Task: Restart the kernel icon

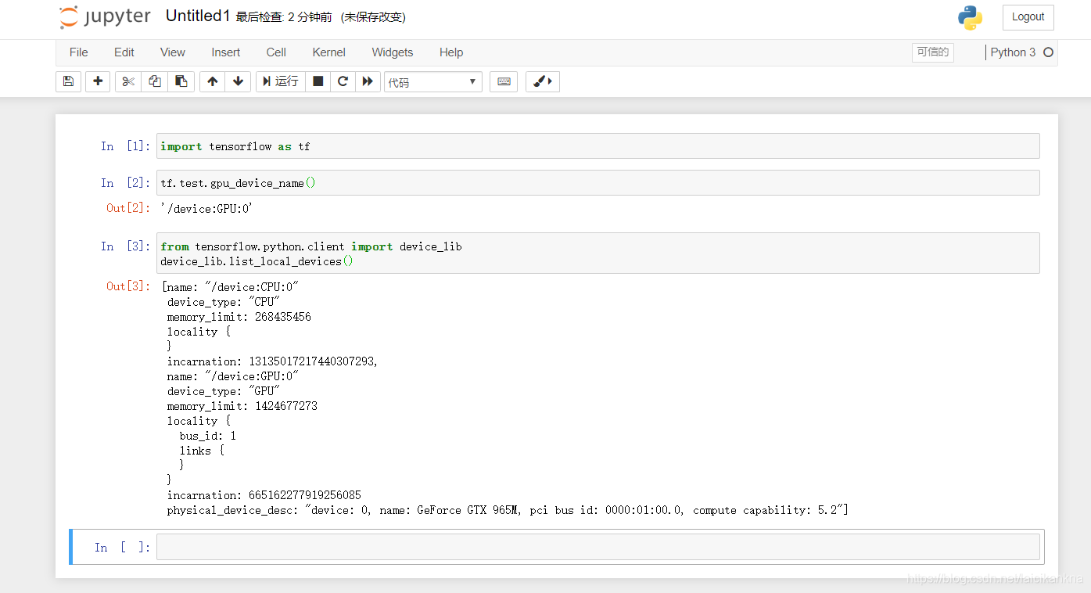Action: pos(343,81)
